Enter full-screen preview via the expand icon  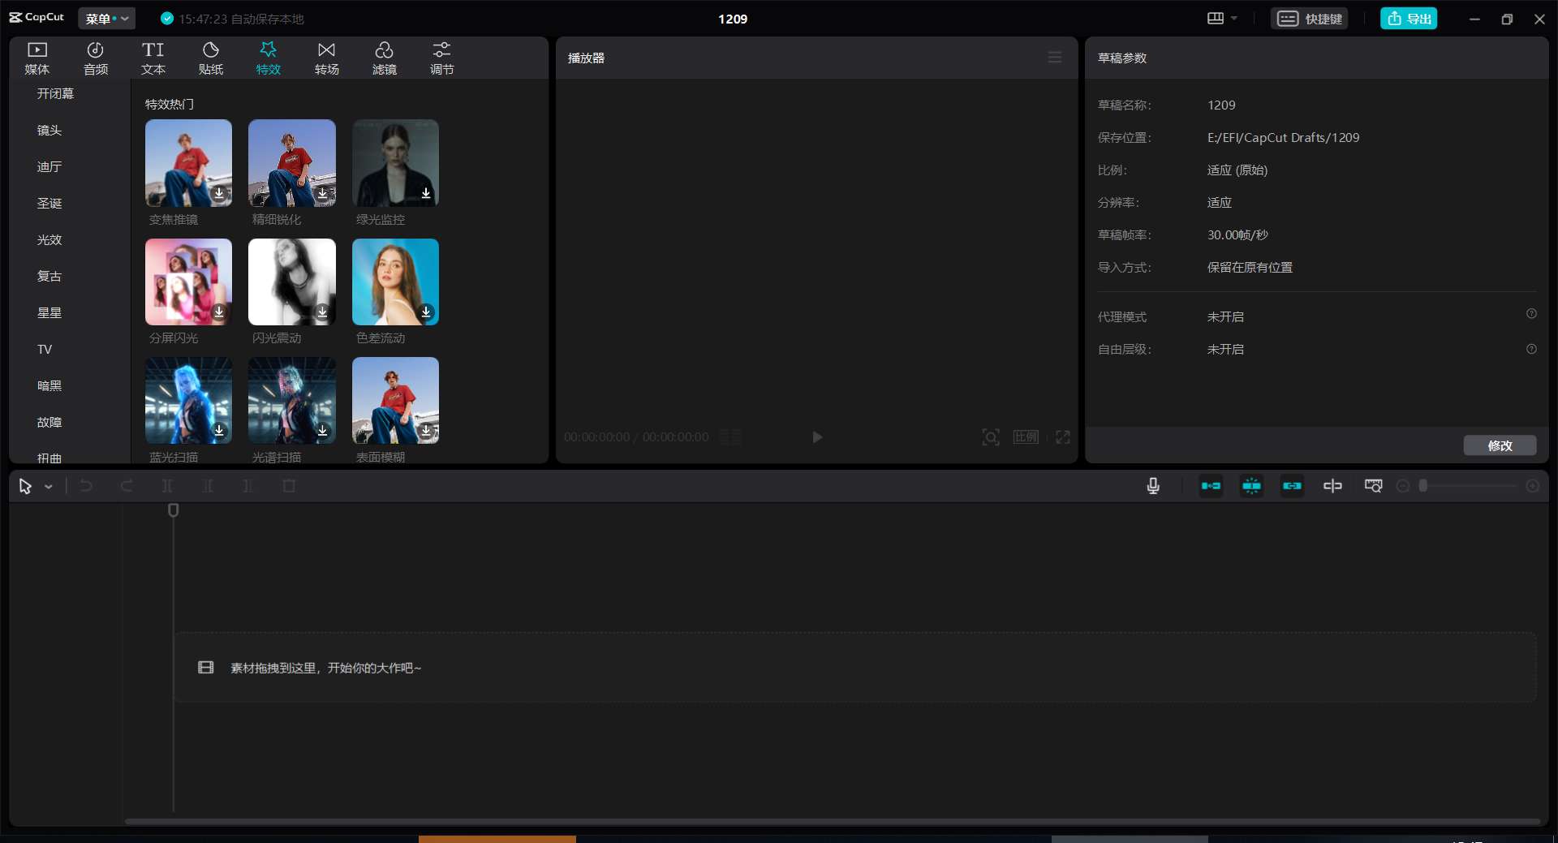pos(1064,437)
